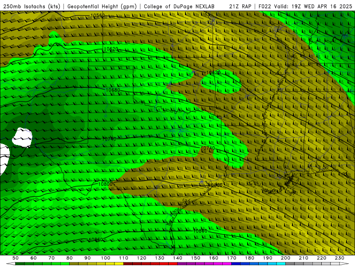This screenshot has width=355, height=266.
Task: Click the 'Valid: 19Z WED APR 16 2025' text
Action: point(313,7)
